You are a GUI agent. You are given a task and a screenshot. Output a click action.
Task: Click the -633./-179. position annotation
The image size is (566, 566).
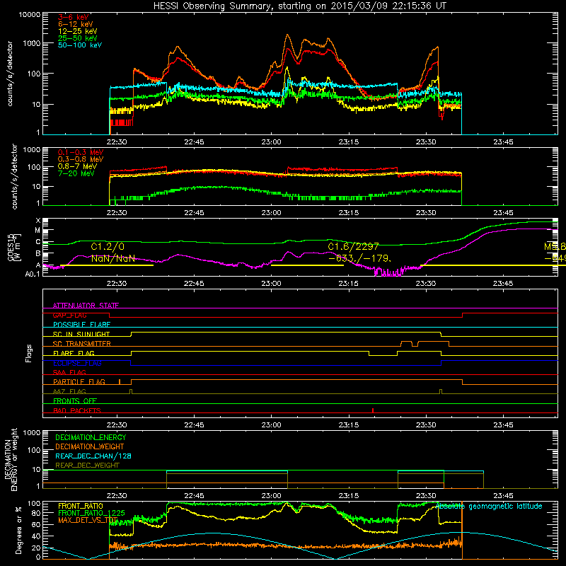point(359,258)
